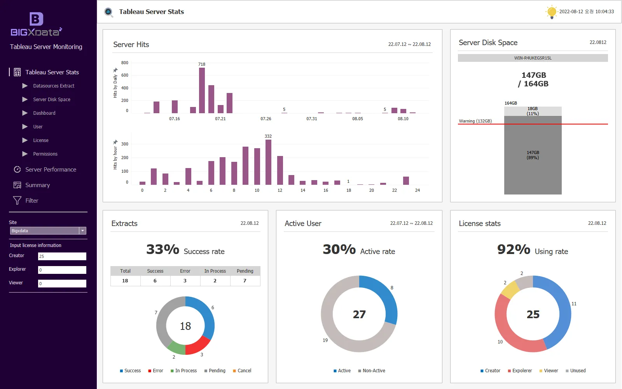
Task: Click the Total value 18 table cell
Action: tap(125, 281)
